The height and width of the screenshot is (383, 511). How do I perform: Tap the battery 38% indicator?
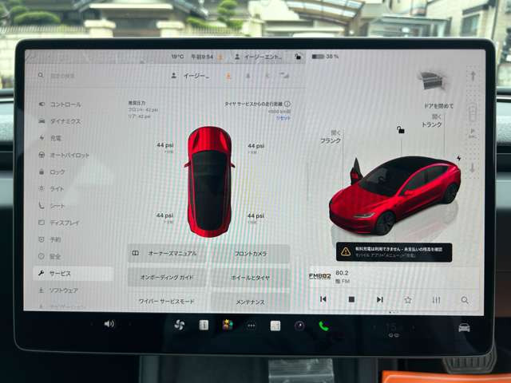325,57
